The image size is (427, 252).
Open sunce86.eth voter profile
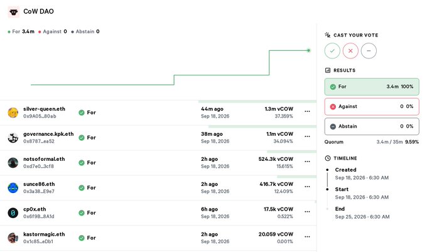pos(39,184)
